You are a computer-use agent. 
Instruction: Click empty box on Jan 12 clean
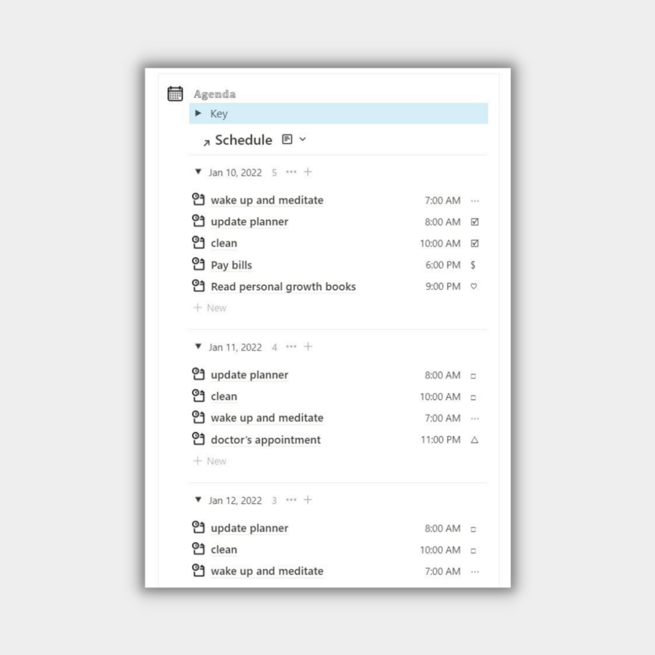473,551
